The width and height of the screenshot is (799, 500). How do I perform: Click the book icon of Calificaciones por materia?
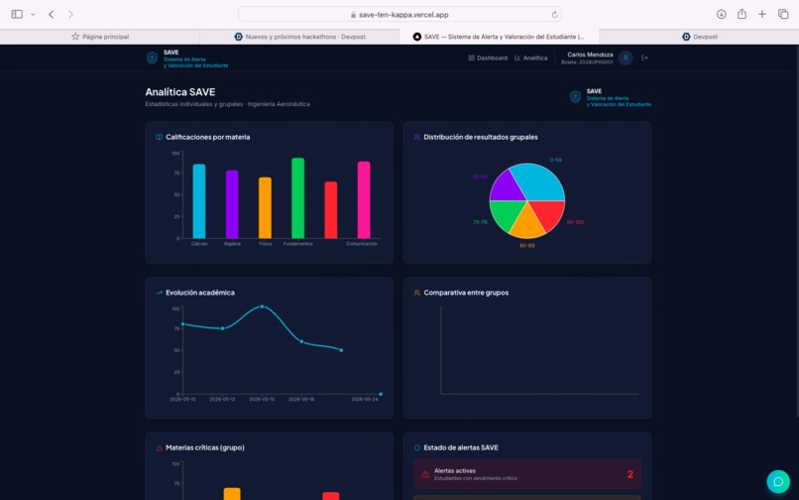pos(159,137)
